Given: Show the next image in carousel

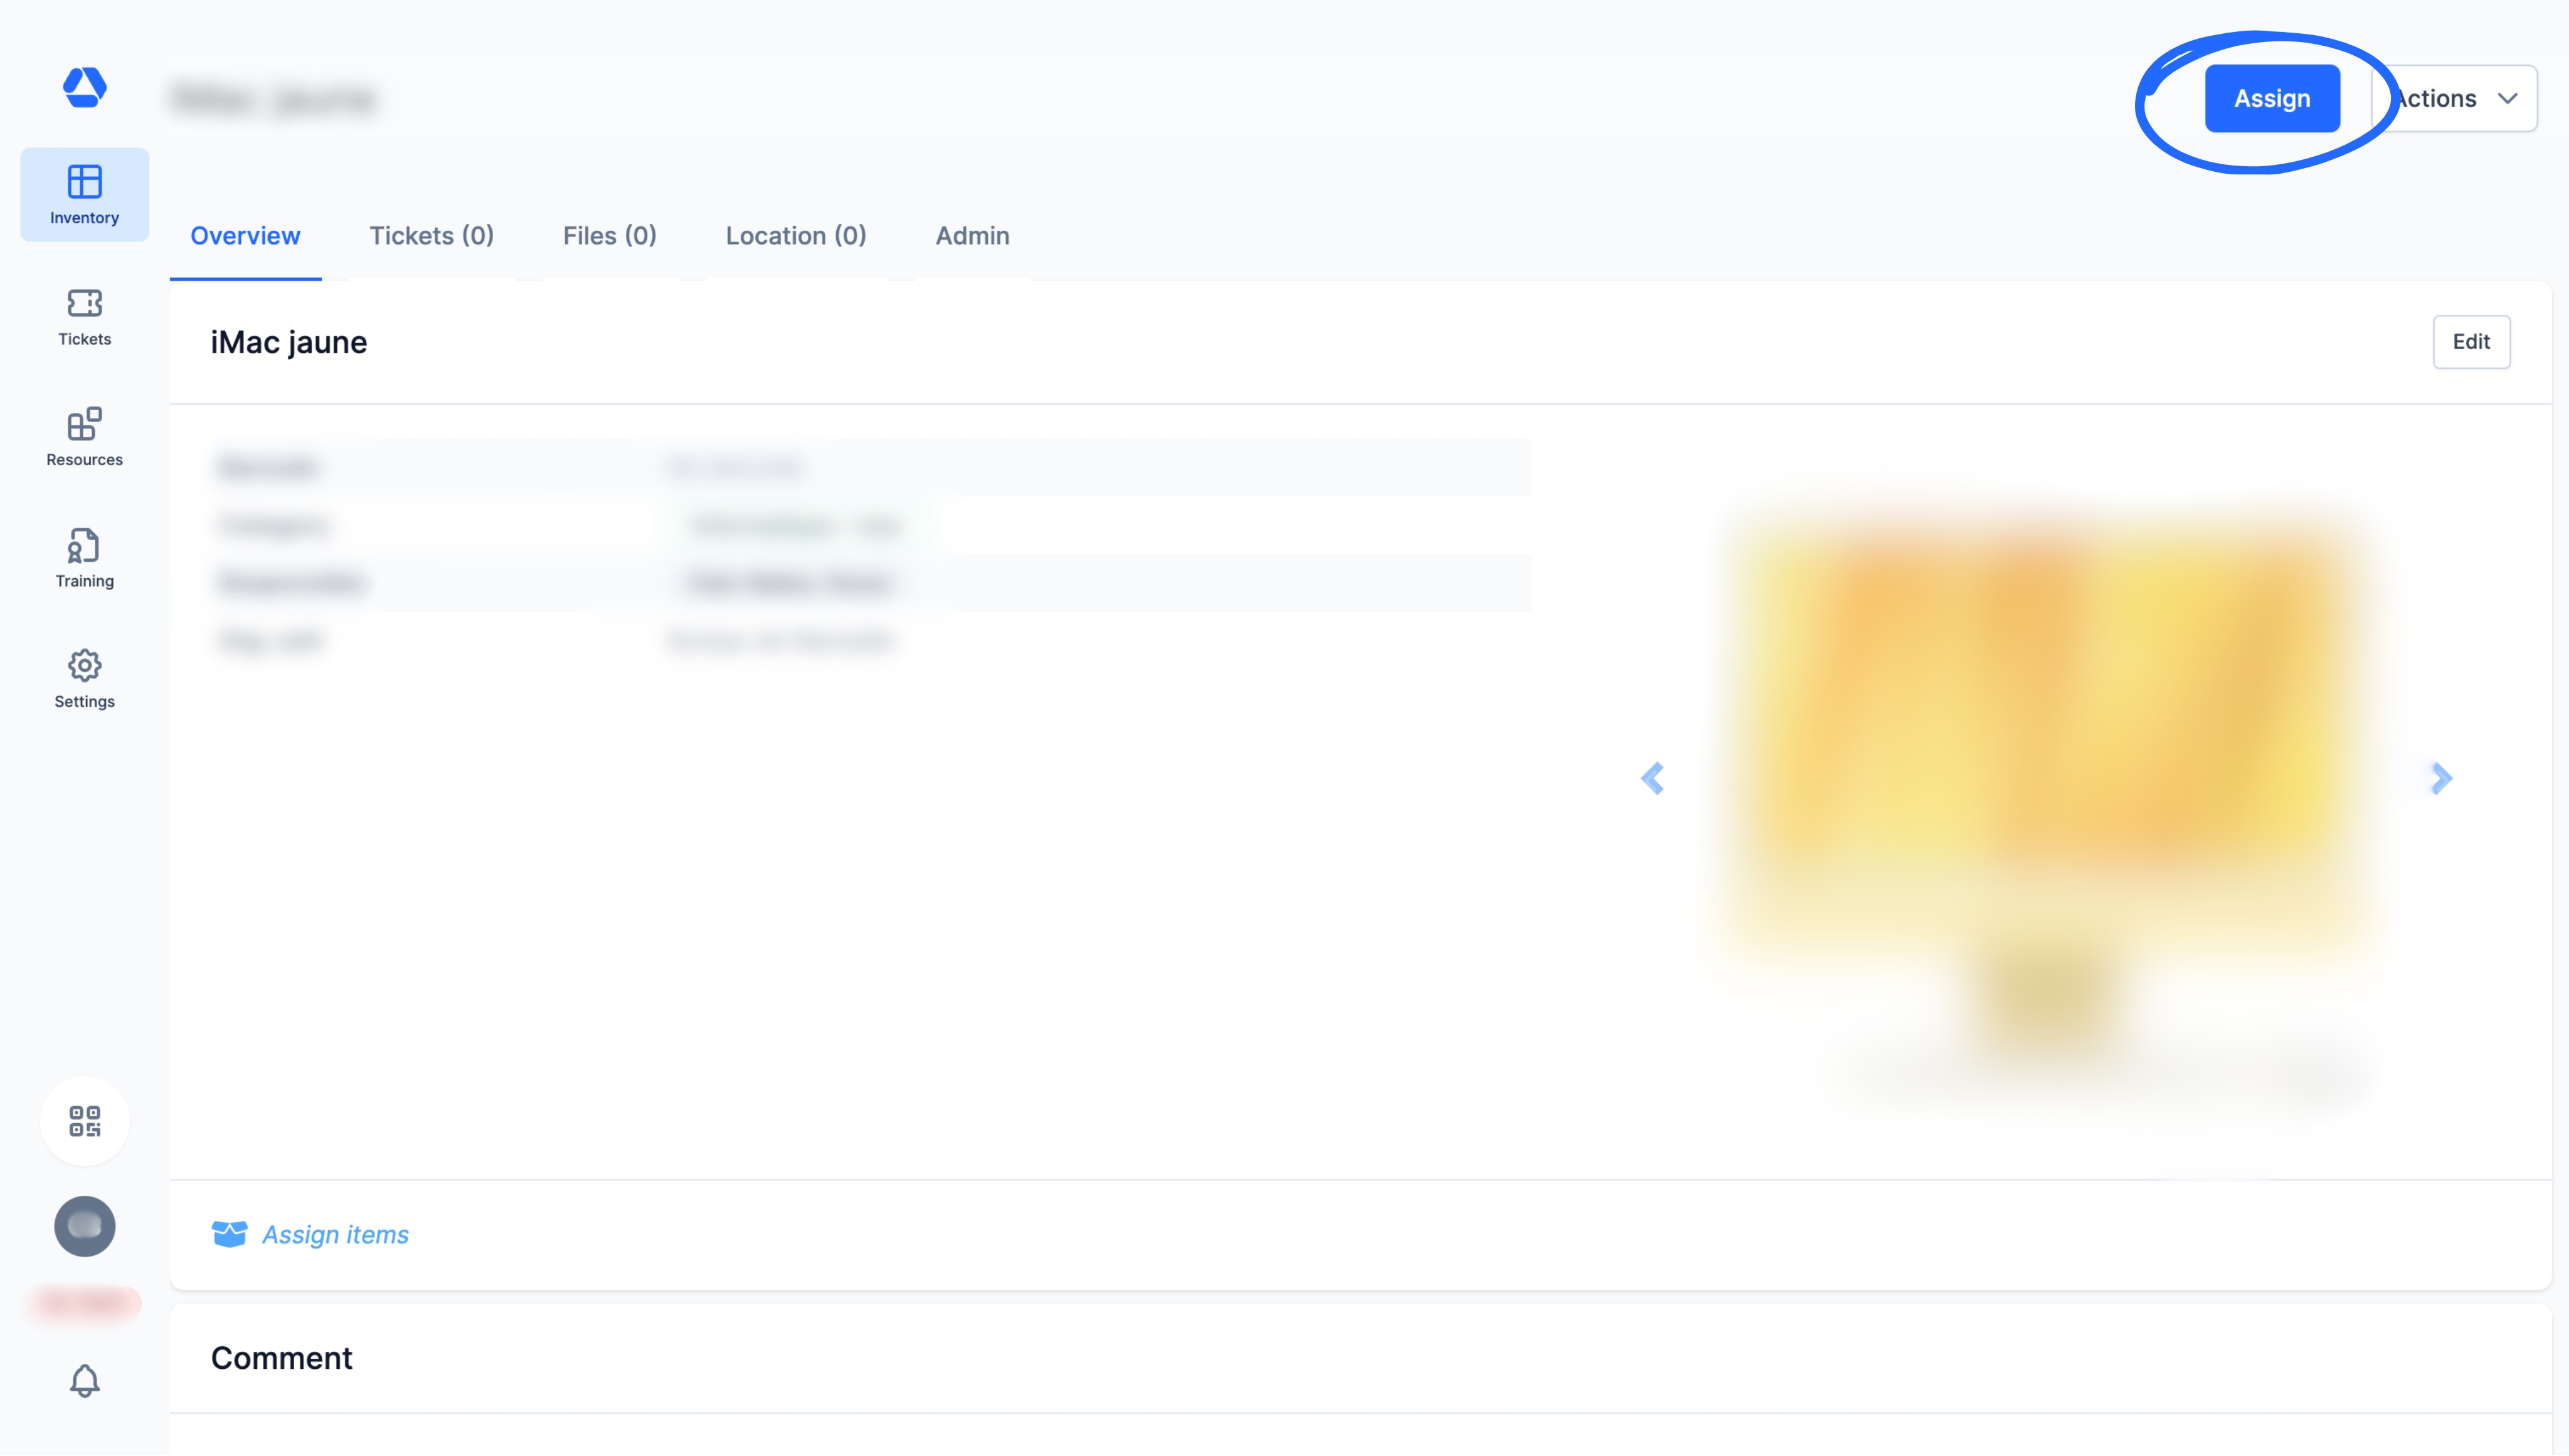Looking at the screenshot, I should coord(2441,778).
